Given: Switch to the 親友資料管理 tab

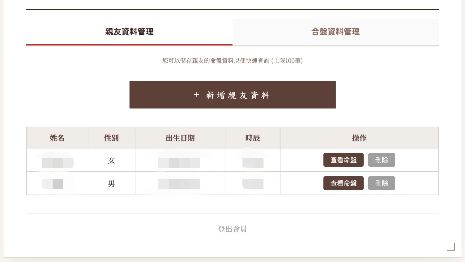Looking at the screenshot, I should click(129, 32).
